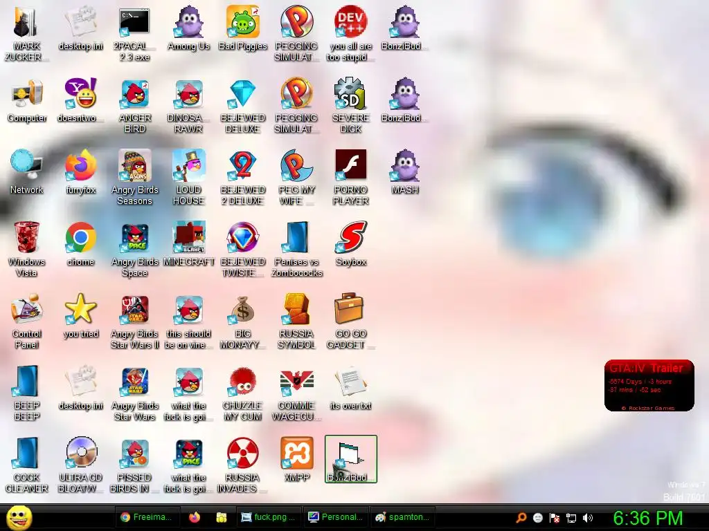Click the volume speaker tray icon
This screenshot has height=531, width=709.
(x=587, y=517)
